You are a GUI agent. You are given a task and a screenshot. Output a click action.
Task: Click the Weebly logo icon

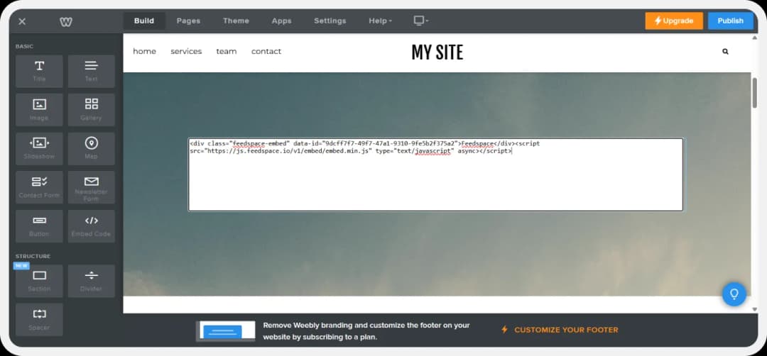point(66,21)
